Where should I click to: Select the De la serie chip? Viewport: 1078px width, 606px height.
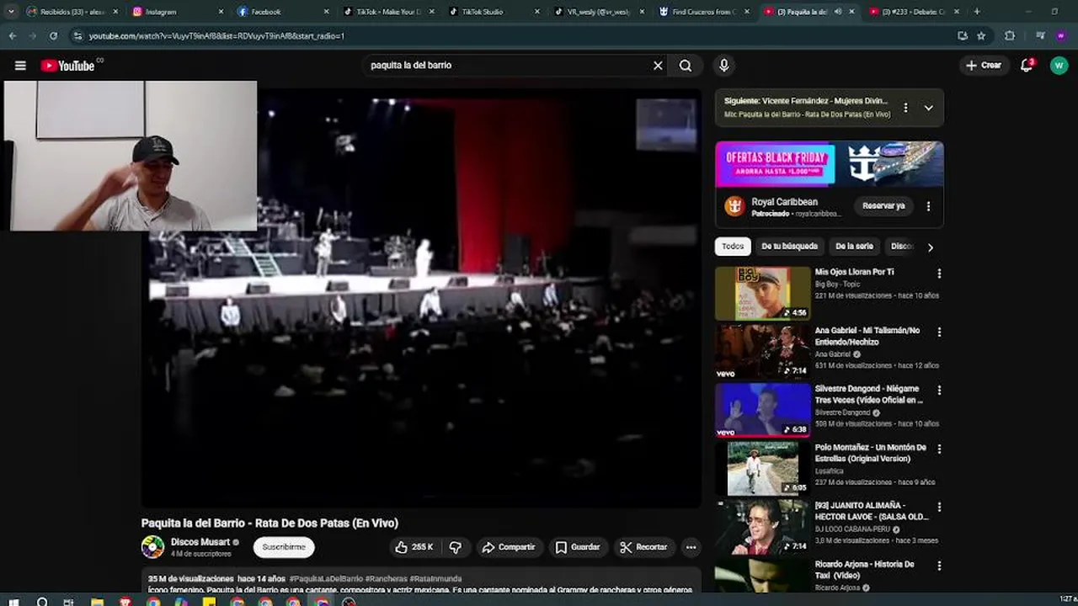(854, 247)
